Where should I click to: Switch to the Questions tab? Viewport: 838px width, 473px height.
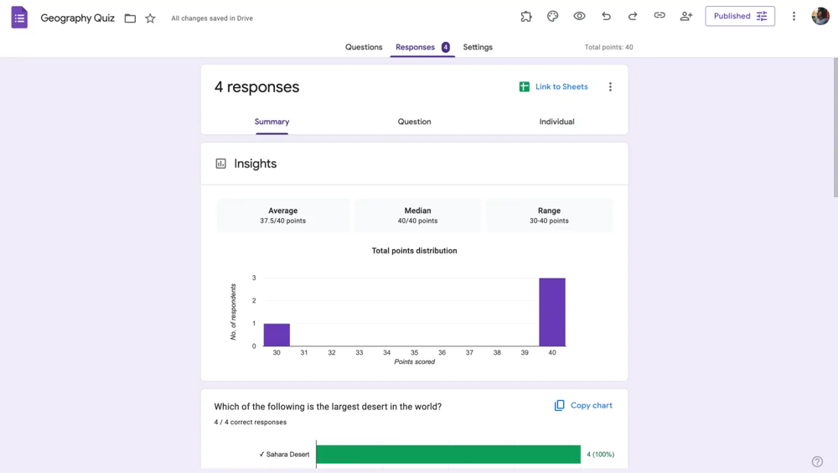click(364, 47)
